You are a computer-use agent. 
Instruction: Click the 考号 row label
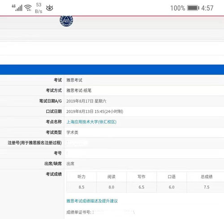pos(58,153)
